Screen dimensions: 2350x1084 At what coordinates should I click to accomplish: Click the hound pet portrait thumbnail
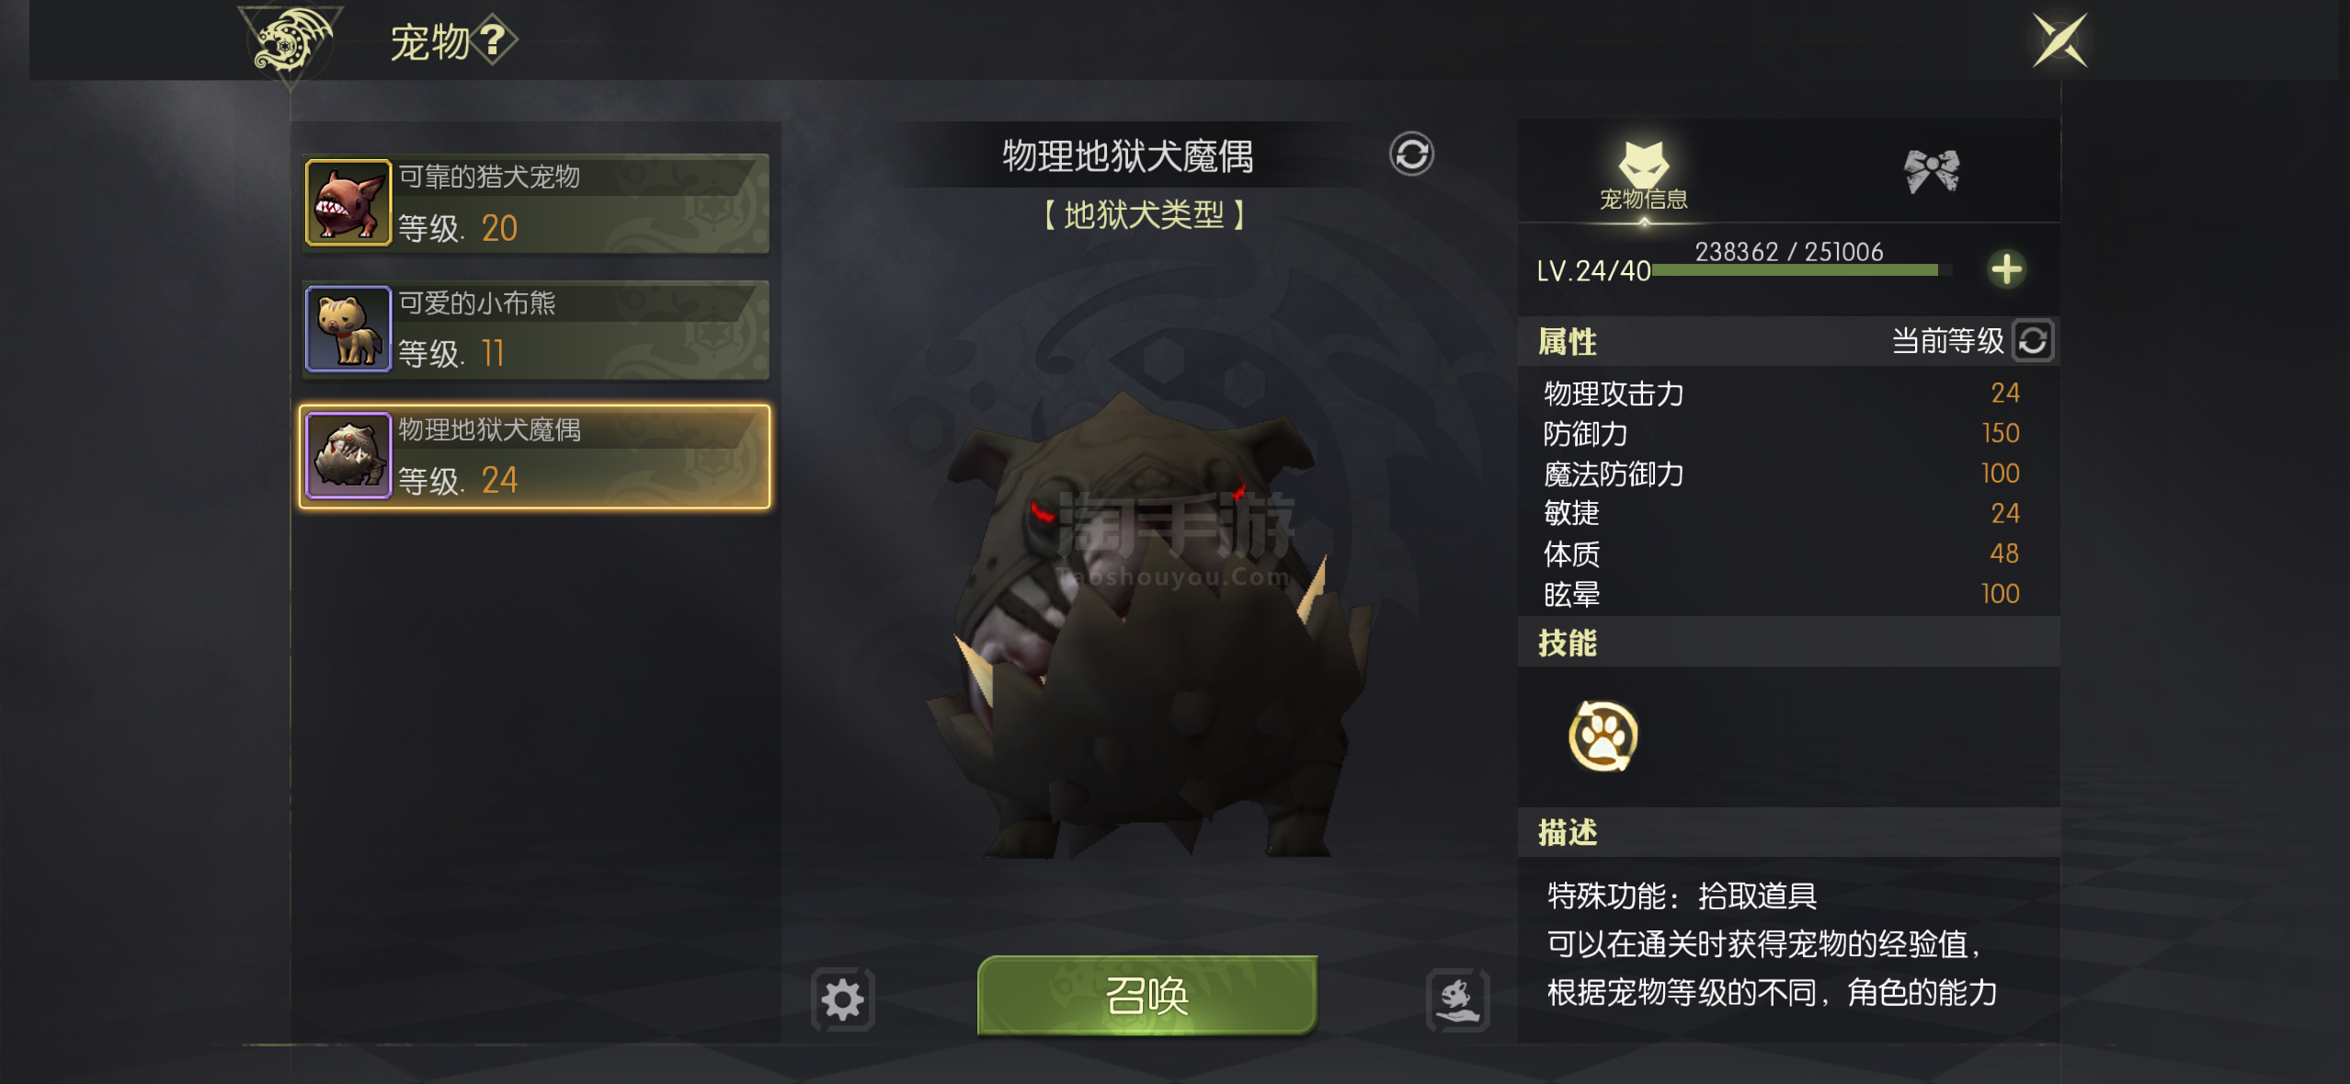click(348, 203)
